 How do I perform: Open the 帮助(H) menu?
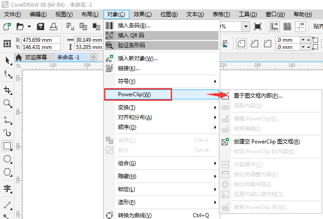click(x=303, y=14)
